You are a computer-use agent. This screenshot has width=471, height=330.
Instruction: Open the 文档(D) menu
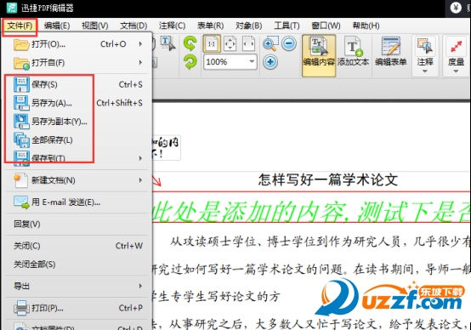pos(133,26)
